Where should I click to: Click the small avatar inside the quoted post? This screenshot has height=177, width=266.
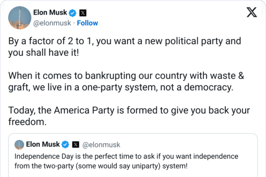(19, 144)
